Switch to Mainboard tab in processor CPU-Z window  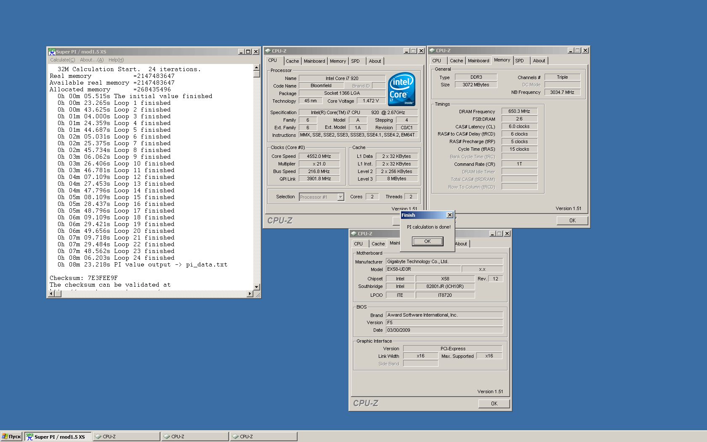tap(314, 61)
